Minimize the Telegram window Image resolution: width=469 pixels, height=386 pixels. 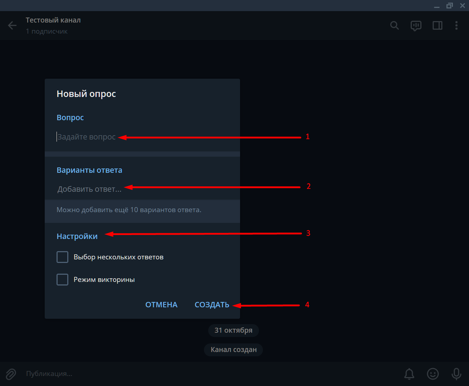coord(436,6)
